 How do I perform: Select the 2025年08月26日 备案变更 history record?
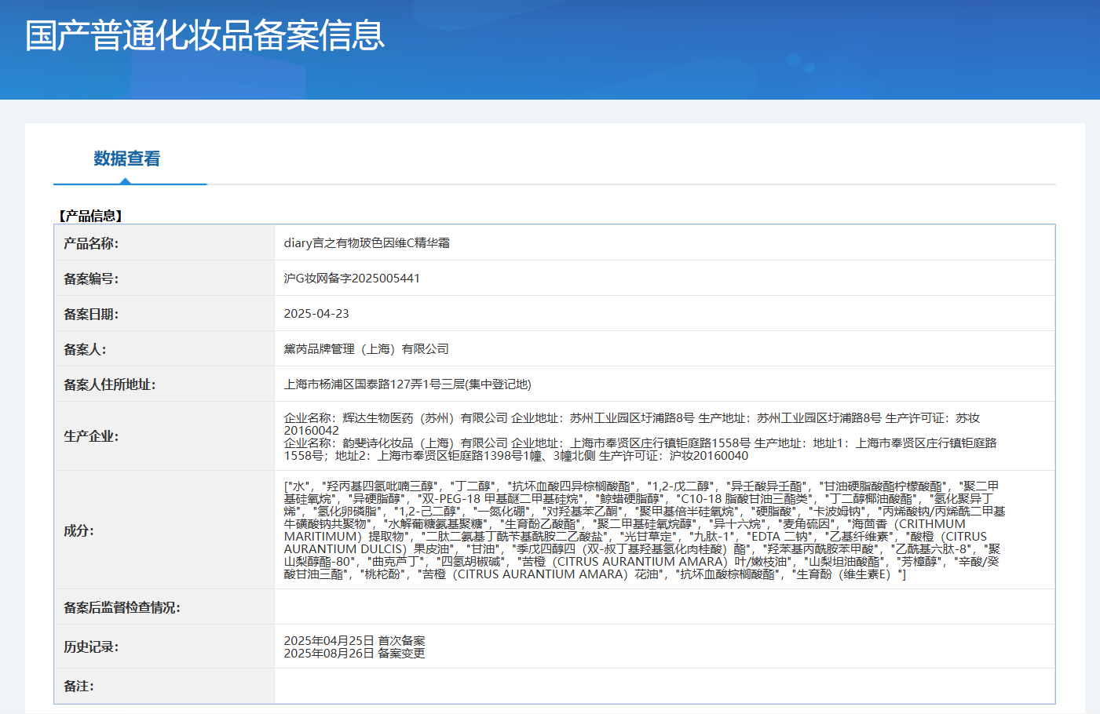[x=354, y=654]
